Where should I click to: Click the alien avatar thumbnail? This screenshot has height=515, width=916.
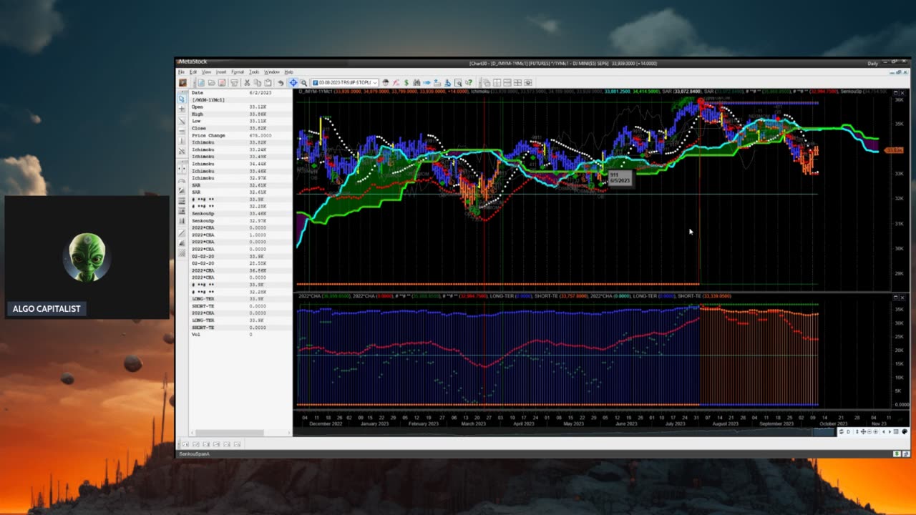[87, 257]
